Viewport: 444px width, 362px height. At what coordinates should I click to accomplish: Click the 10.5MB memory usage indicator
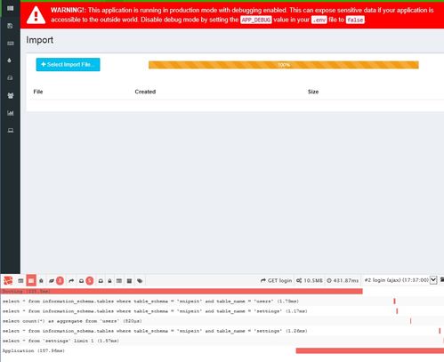point(310,280)
